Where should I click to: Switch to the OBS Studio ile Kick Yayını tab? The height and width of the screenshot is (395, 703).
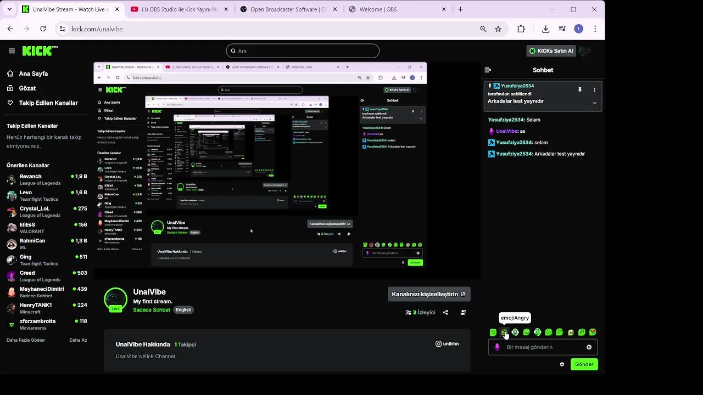click(179, 9)
